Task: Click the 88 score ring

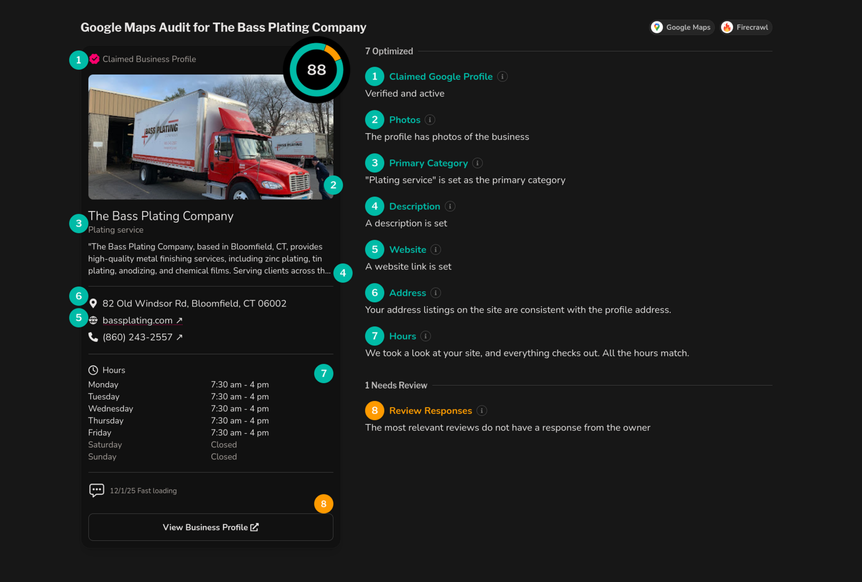Action: (x=316, y=70)
